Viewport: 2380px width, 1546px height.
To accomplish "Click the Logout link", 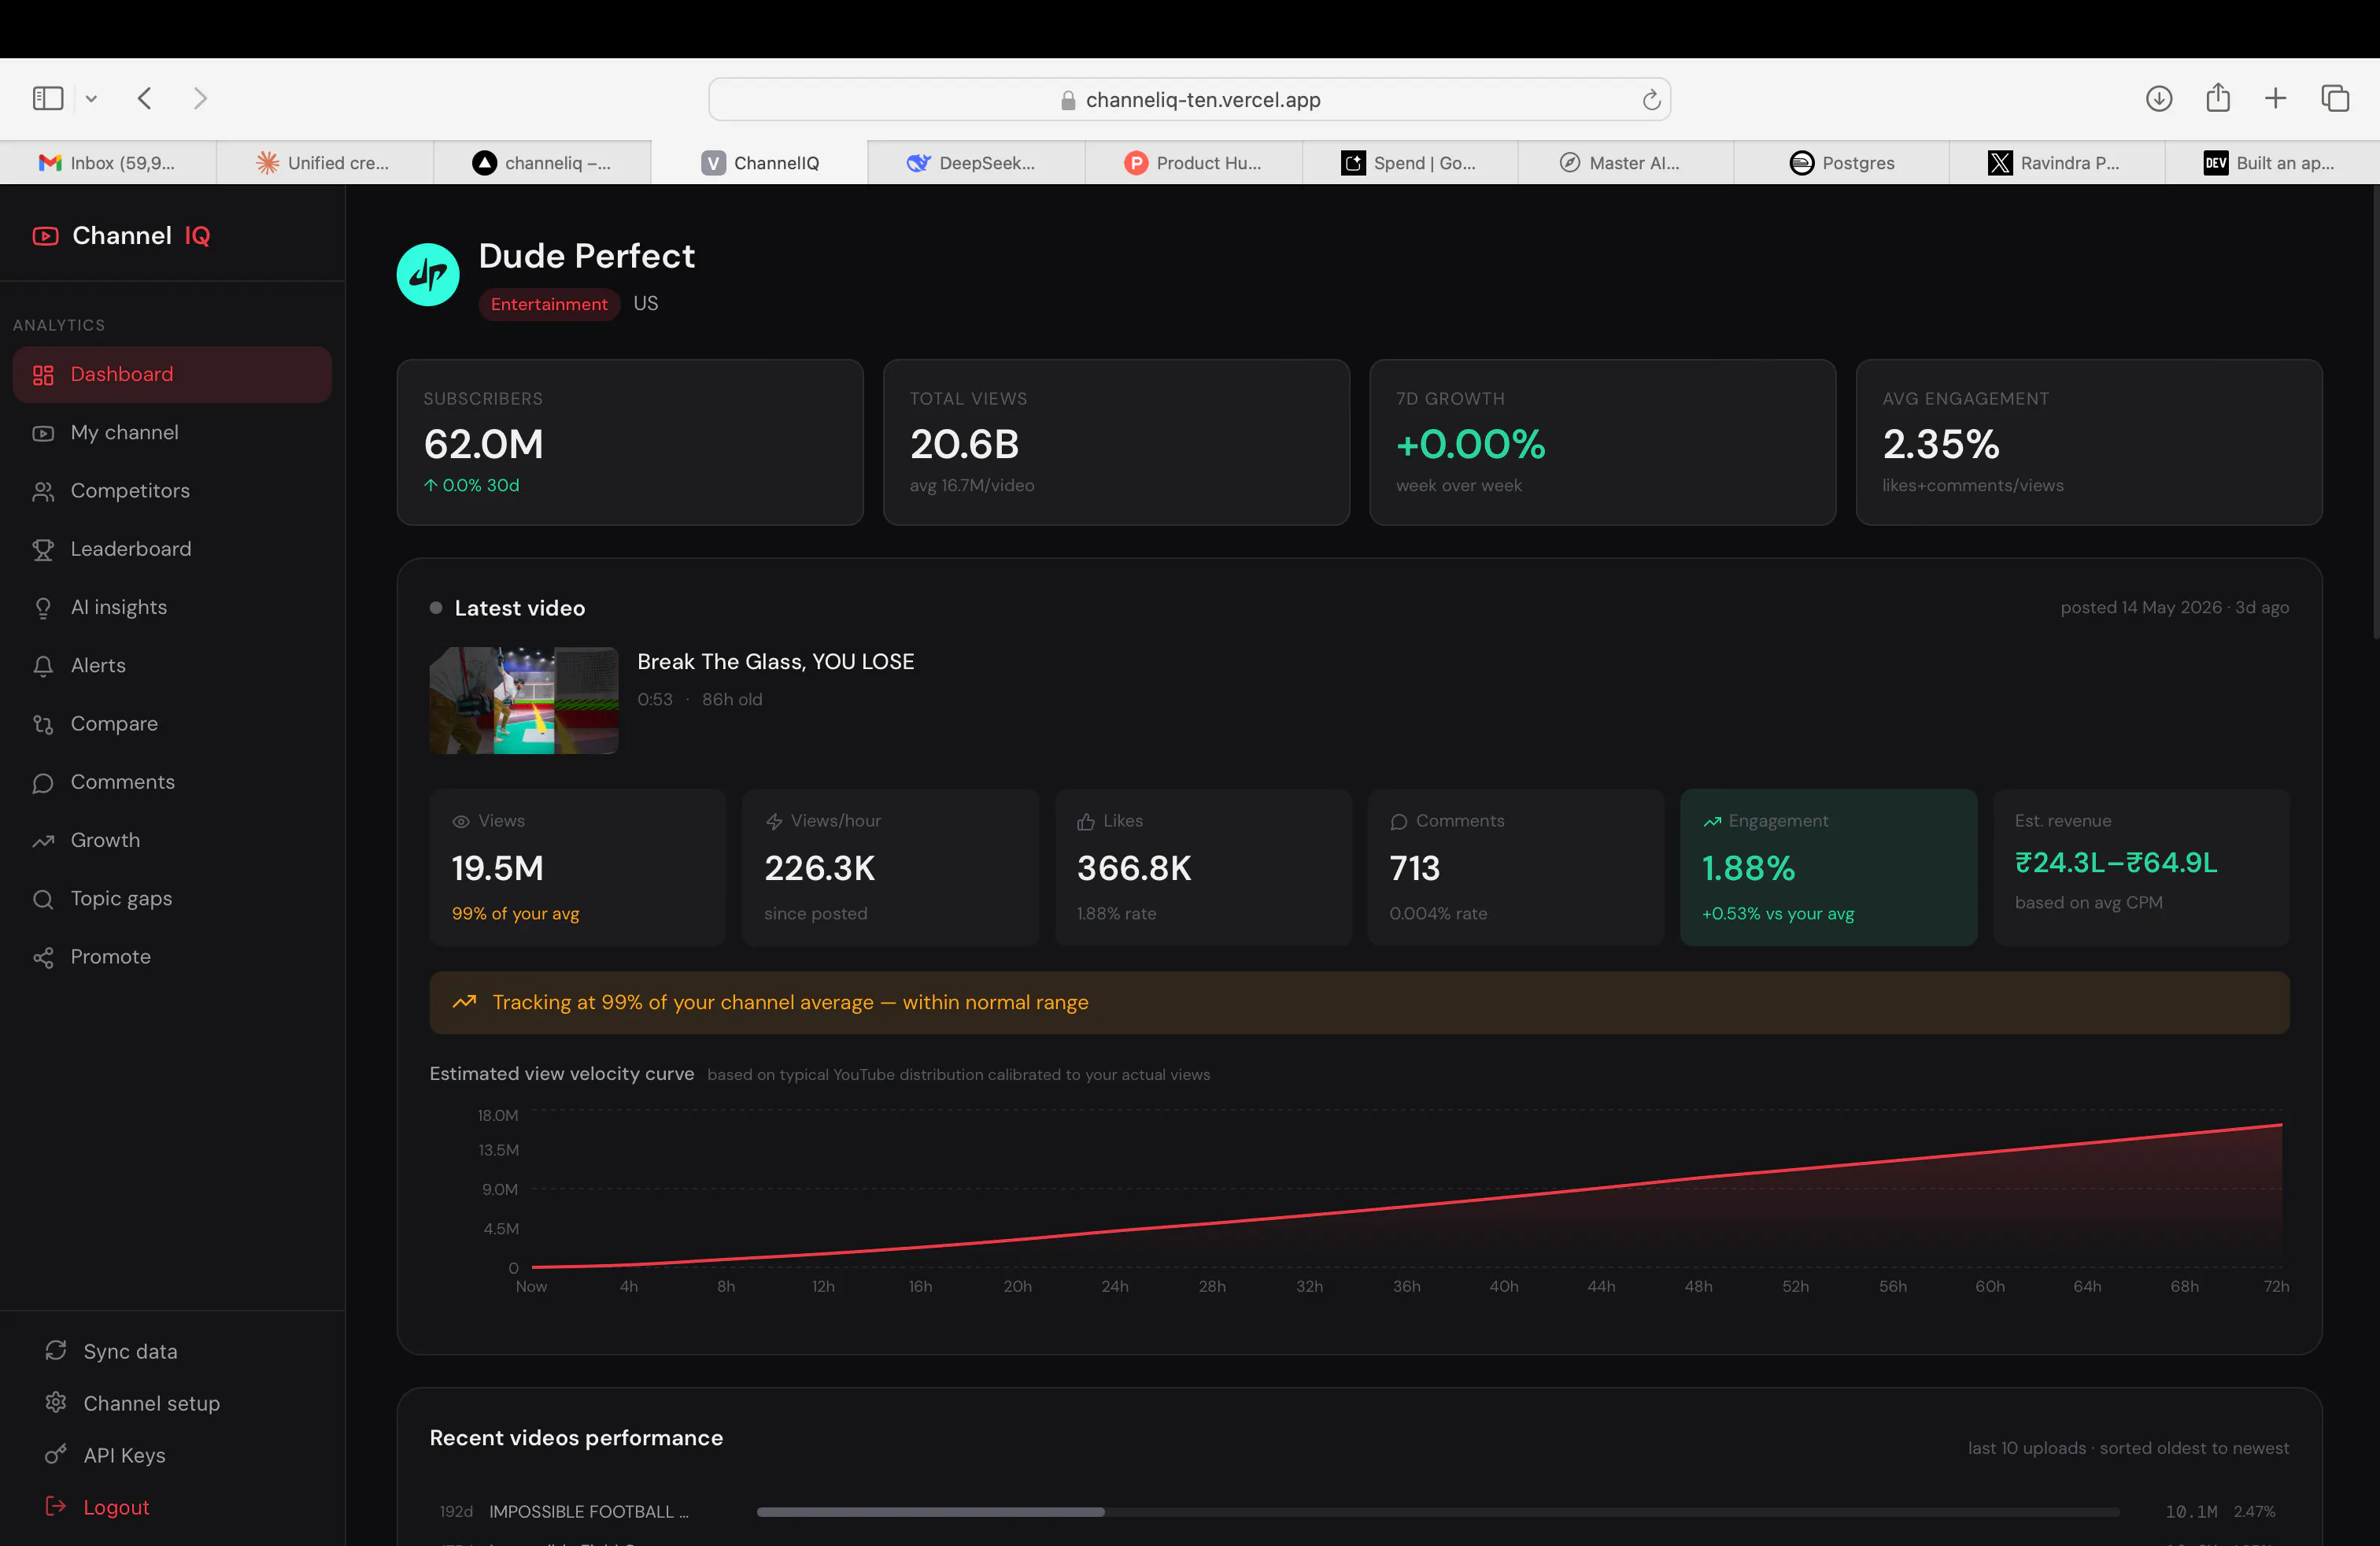I will 116,1507.
